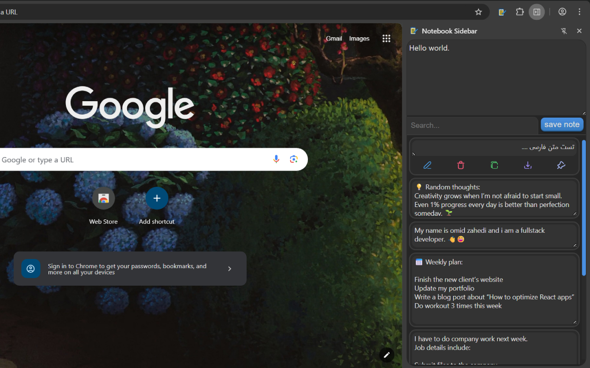Click the 'Job details include:' line
590x368 pixels.
pyautogui.click(x=442, y=348)
